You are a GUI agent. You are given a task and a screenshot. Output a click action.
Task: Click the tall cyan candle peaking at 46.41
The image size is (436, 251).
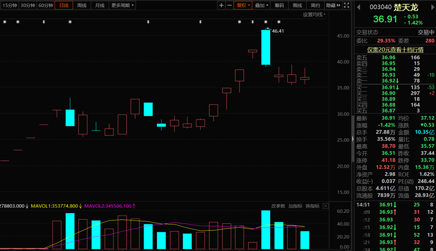[265, 47]
